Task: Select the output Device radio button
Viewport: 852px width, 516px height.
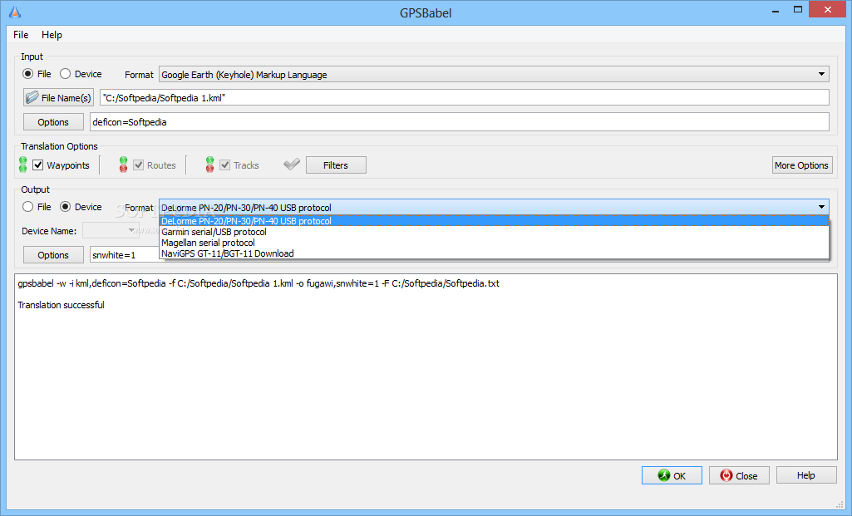Action: point(65,206)
